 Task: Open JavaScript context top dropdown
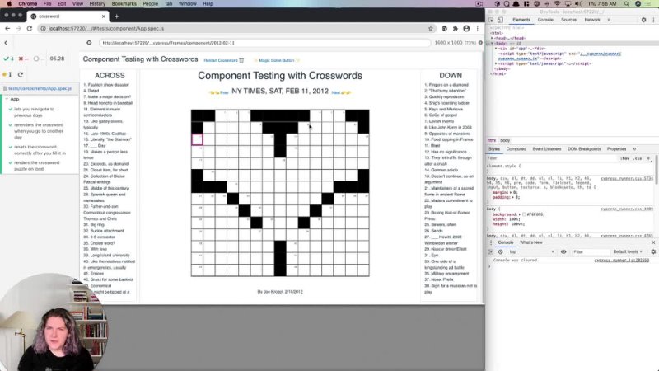(x=531, y=252)
